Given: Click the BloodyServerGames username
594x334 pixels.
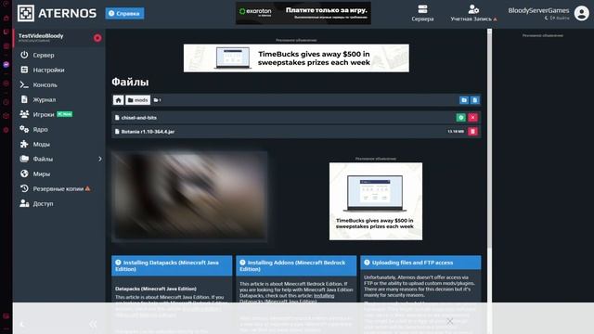Looking at the screenshot, I should pos(538,10).
